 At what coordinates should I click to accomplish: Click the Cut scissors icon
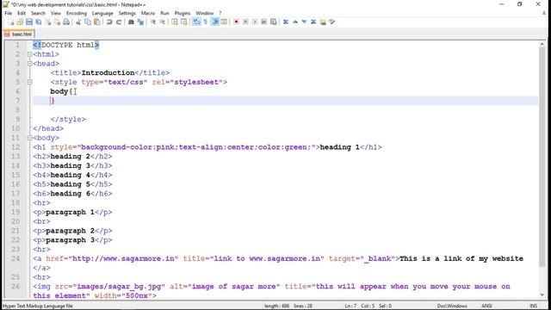point(78,22)
